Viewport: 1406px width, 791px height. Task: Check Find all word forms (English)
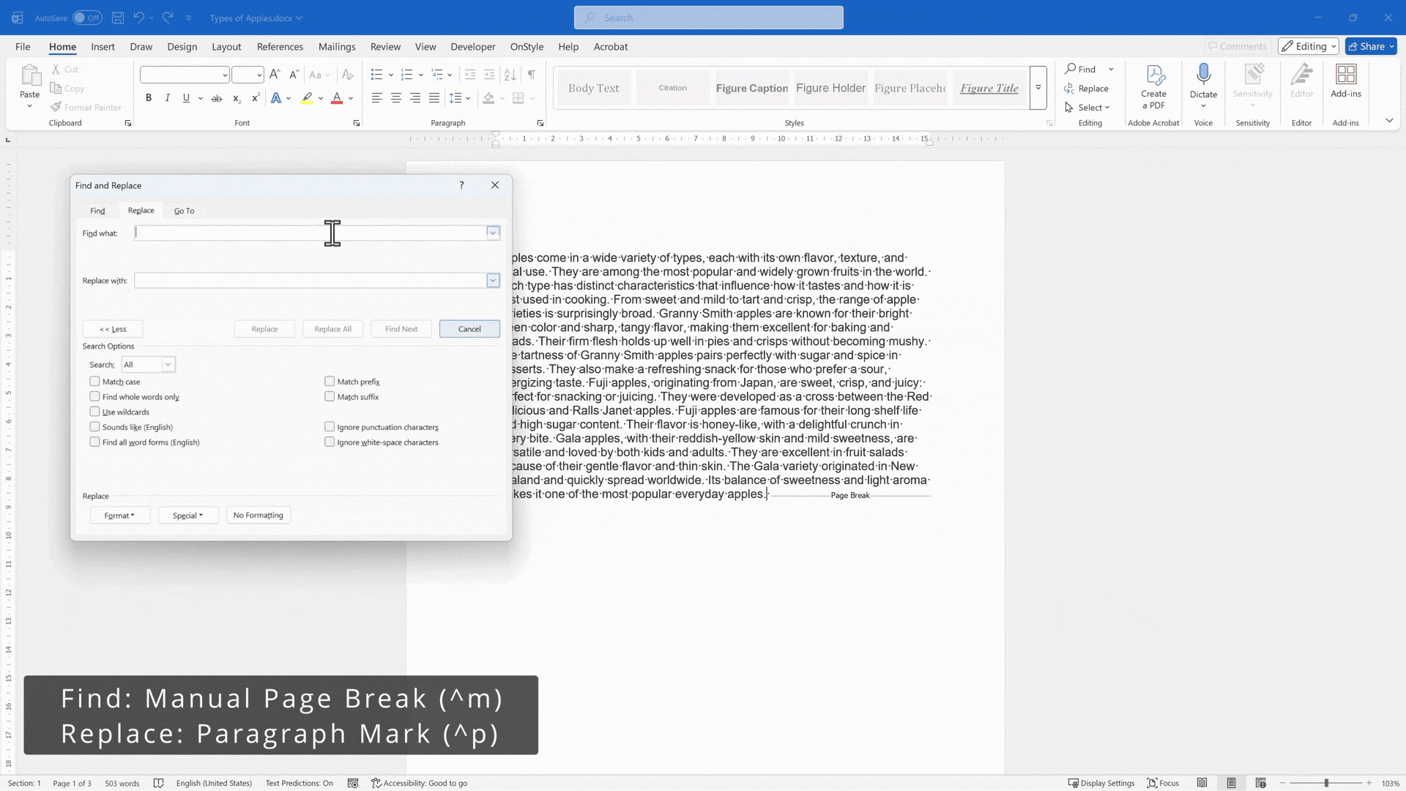[x=94, y=442]
